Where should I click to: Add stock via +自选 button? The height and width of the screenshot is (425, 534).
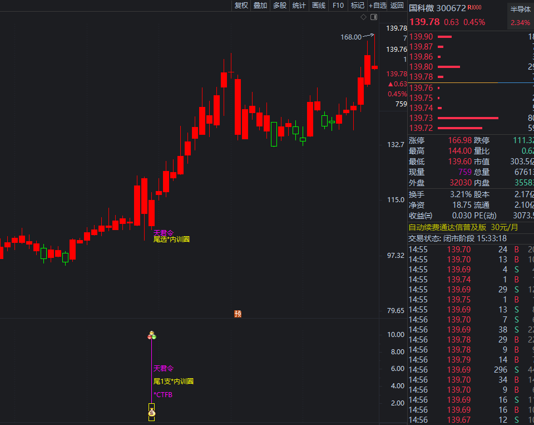(x=378, y=6)
